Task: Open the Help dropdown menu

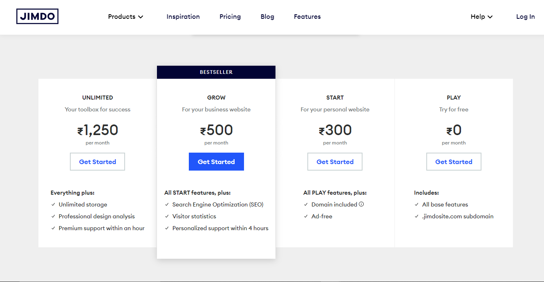Action: pos(481,17)
